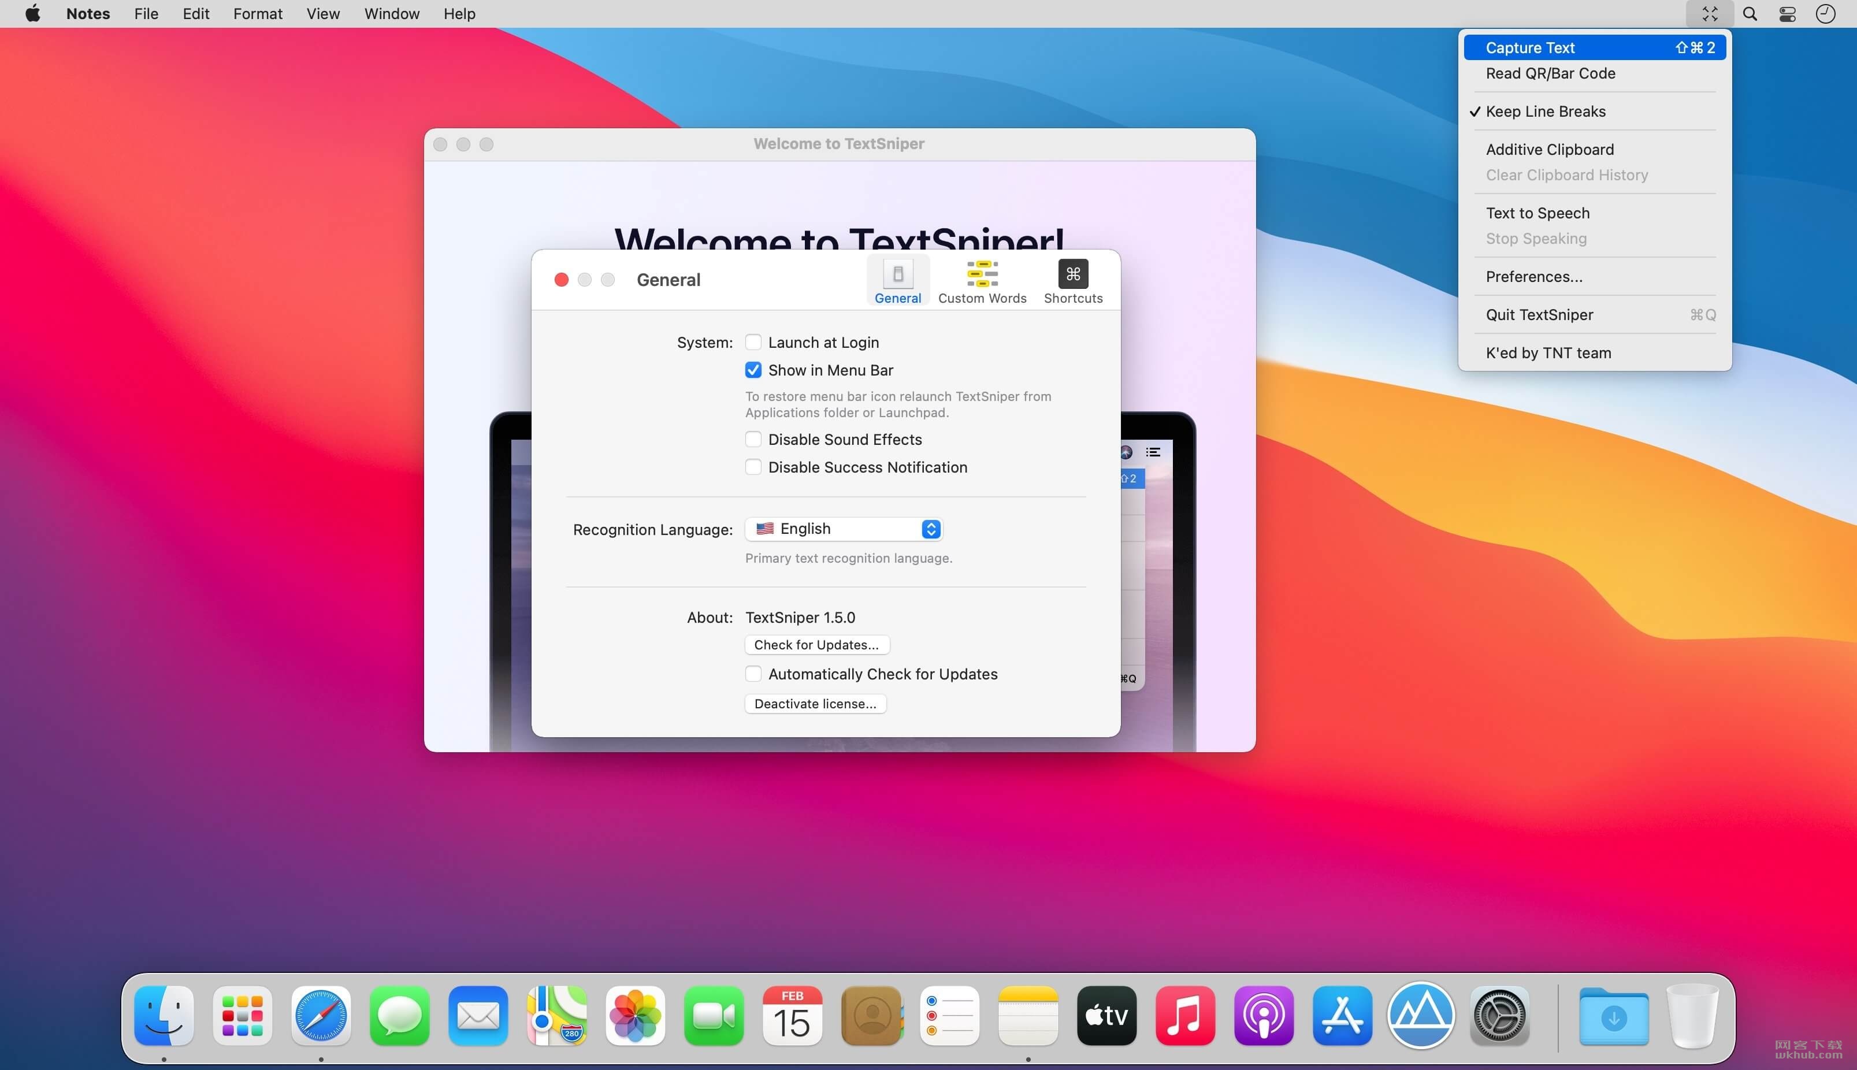
Task: Open the File menu
Action: point(146,14)
